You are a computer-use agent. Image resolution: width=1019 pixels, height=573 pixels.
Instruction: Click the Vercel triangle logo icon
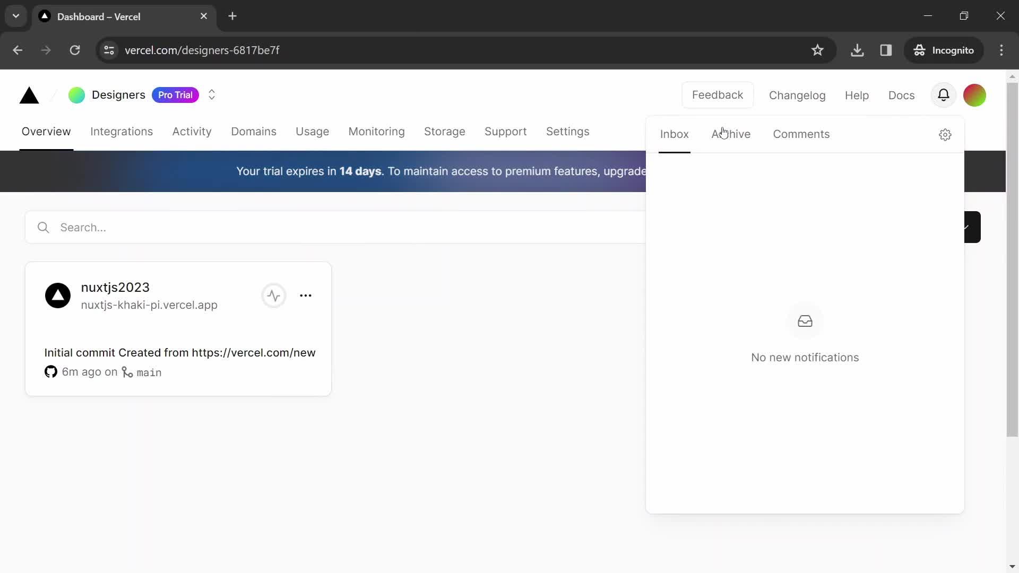coord(28,94)
